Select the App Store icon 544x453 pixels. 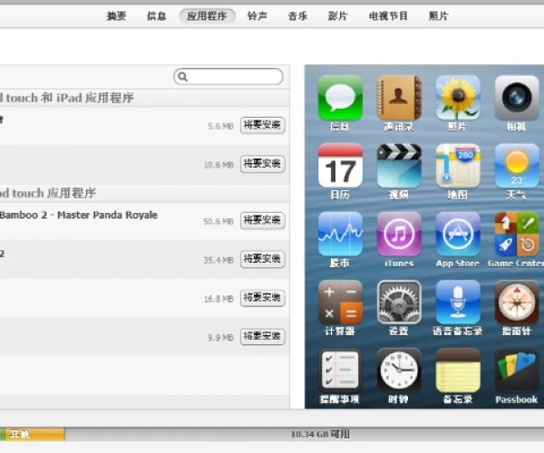458,235
